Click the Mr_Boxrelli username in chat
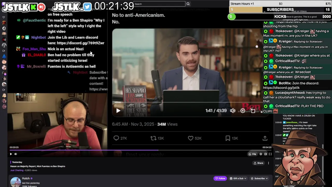Image resolution: width=332 pixels, height=187 pixels. 36,66
